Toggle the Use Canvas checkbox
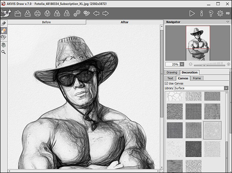Viewport: 232px width, 173px height. coord(166,83)
